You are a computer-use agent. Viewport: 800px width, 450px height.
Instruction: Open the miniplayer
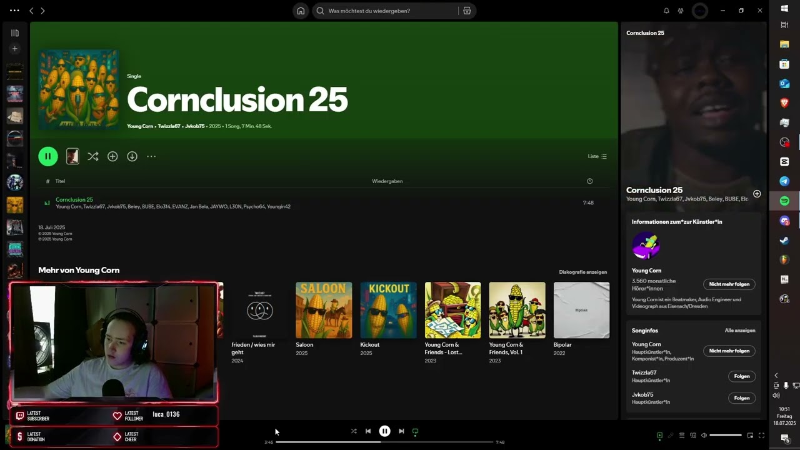tap(750, 436)
